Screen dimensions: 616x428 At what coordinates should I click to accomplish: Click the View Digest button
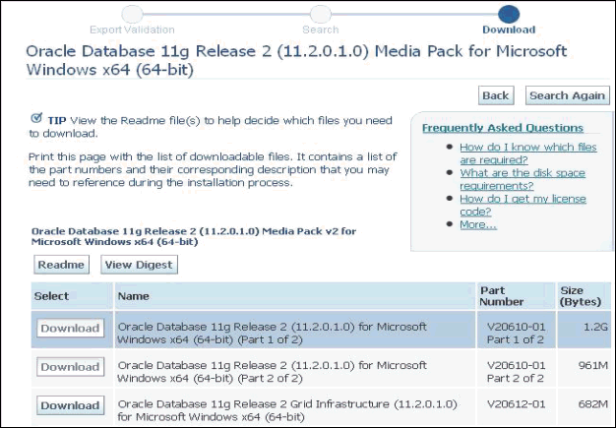coord(139,265)
